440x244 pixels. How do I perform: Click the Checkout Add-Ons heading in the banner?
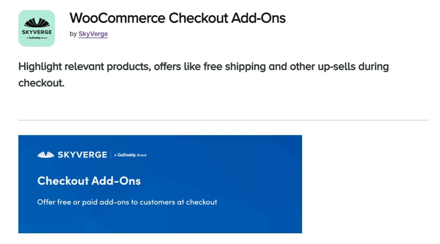[89, 181]
